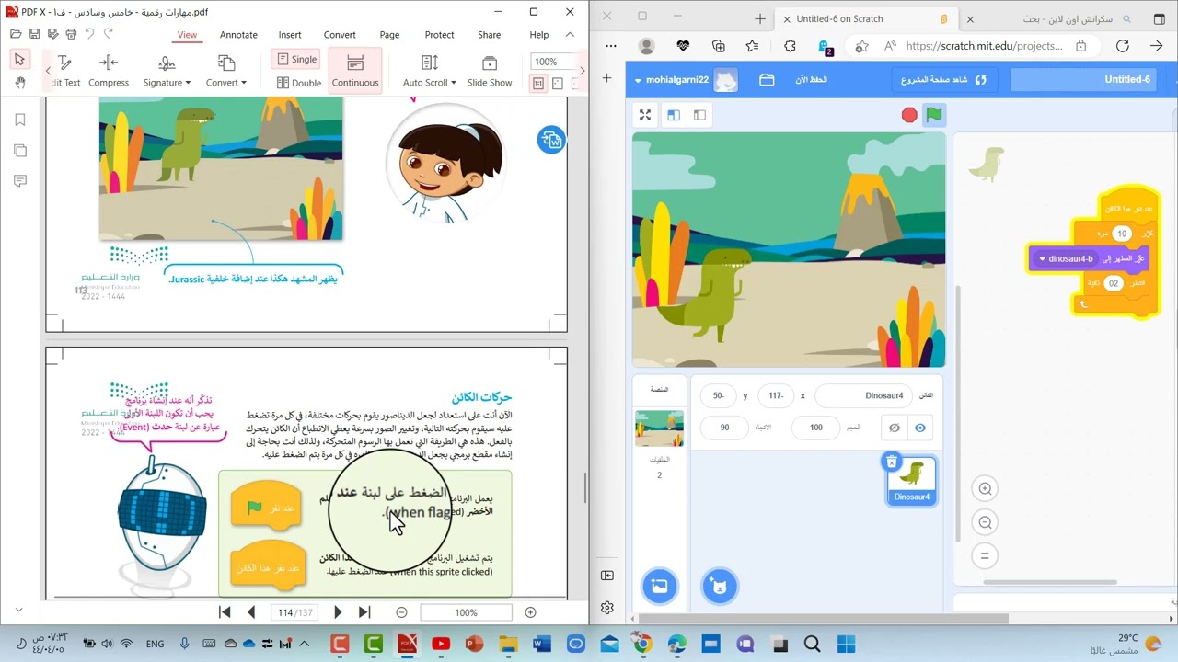This screenshot has width=1178, height=662.
Task: Open the Protect tab in PDF X
Action: [439, 35]
